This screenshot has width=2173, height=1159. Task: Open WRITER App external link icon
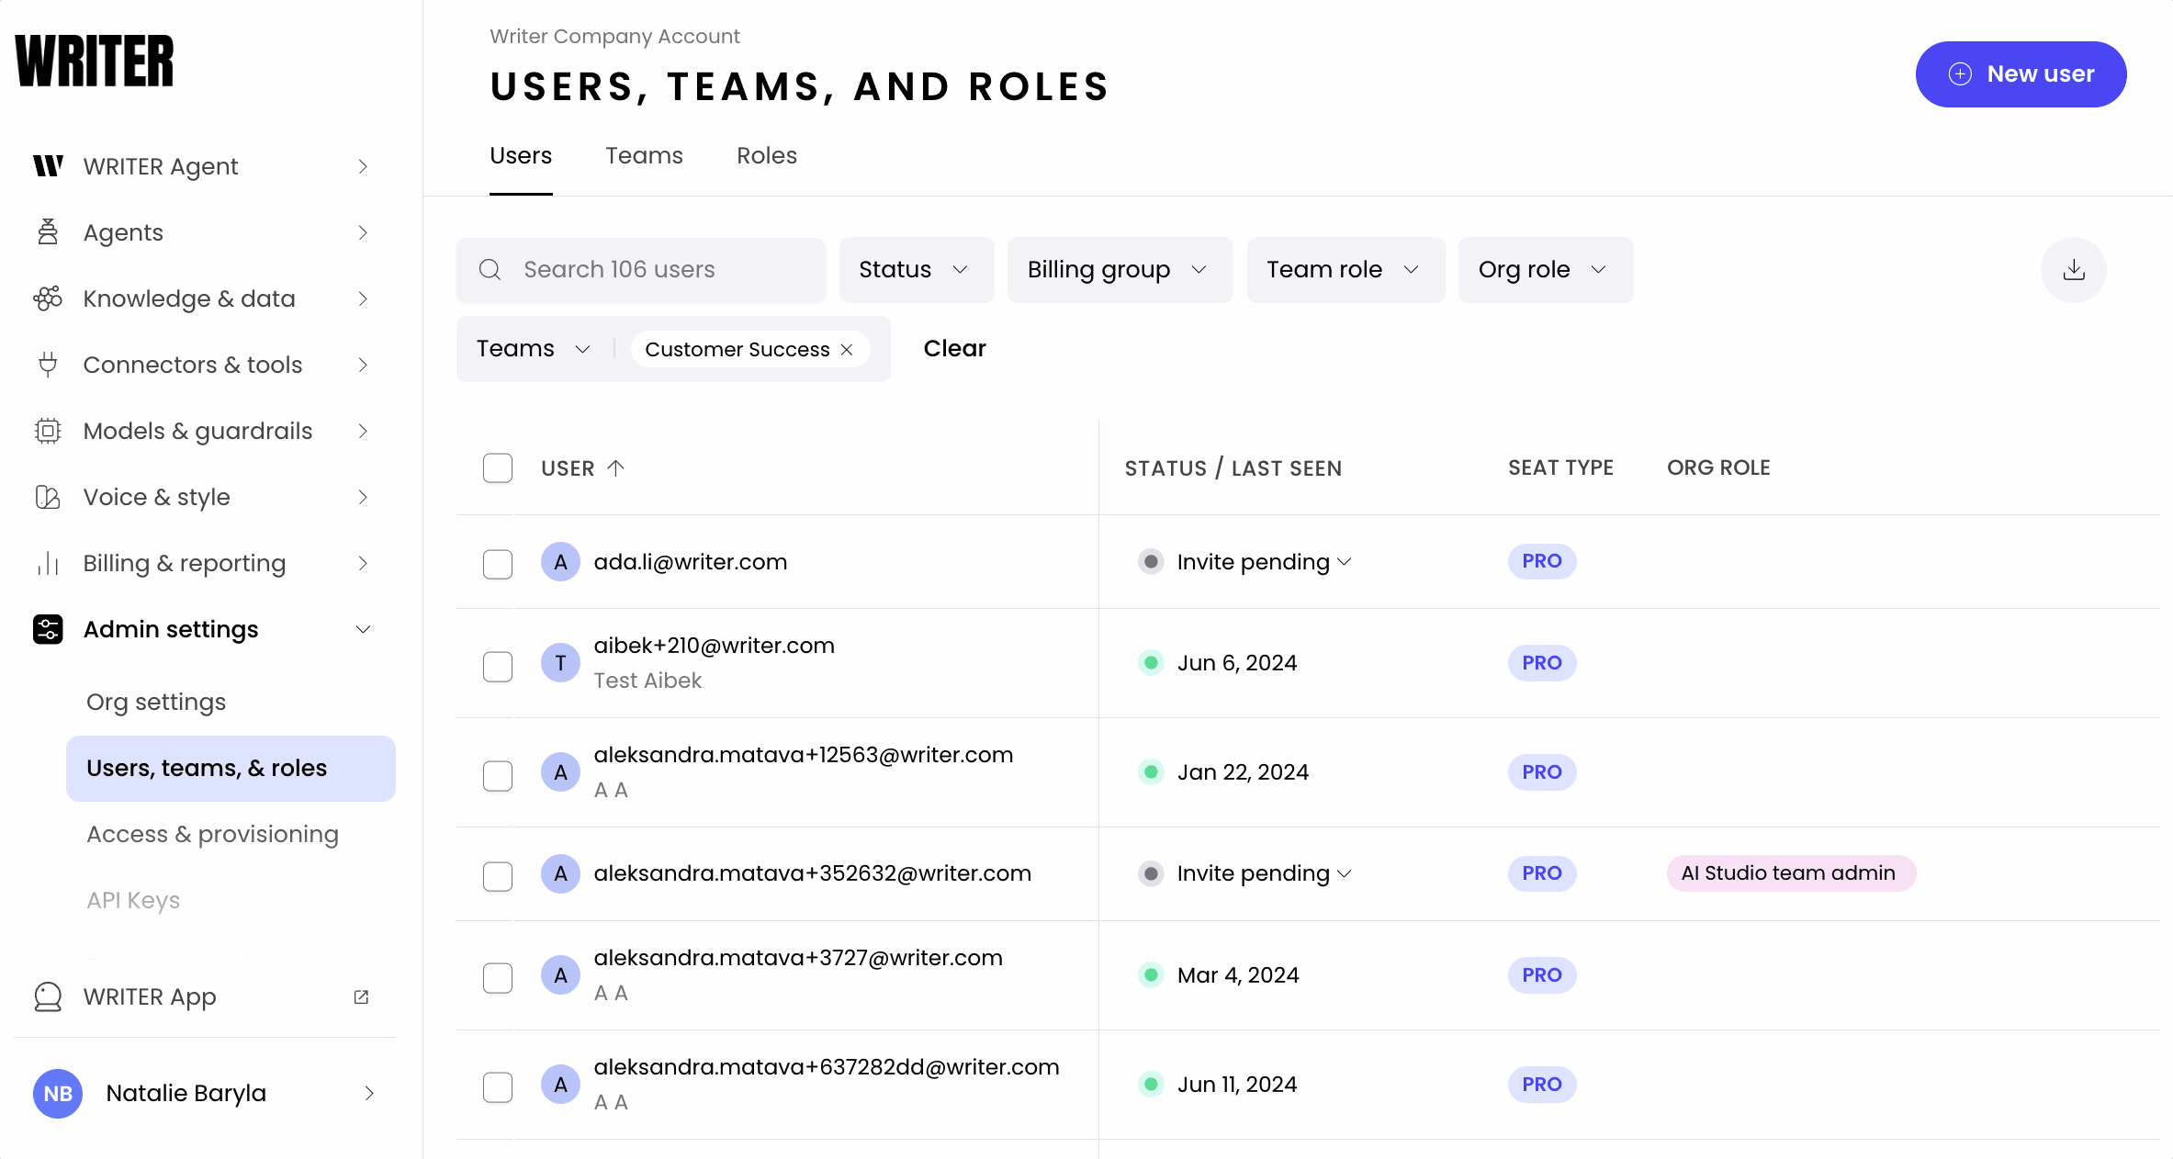tap(361, 996)
